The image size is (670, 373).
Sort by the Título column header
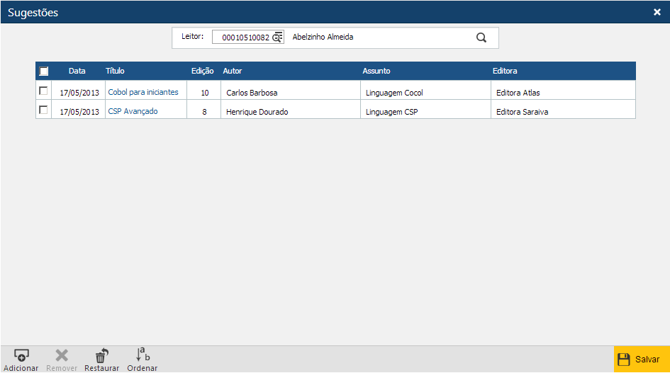pyautogui.click(x=115, y=71)
